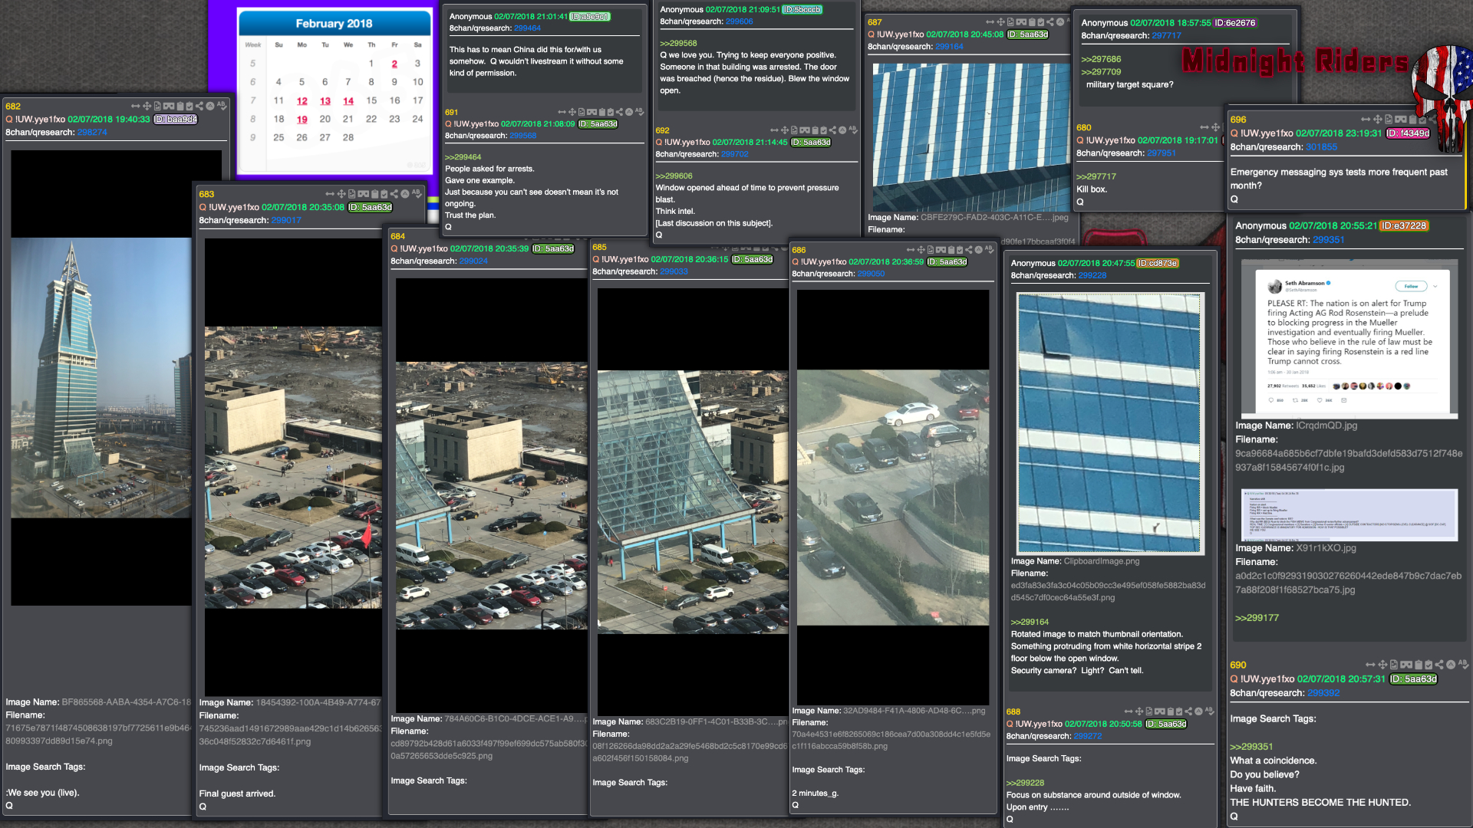
Task: Follow reply reference >>299568
Action: pyautogui.click(x=678, y=44)
